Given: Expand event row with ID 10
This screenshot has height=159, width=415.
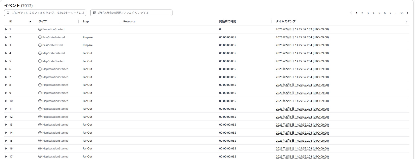Looking at the screenshot, I should (6, 101).
